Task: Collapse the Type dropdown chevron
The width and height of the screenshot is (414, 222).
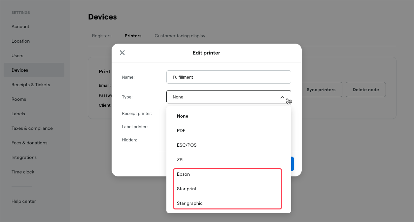Action: [282, 97]
